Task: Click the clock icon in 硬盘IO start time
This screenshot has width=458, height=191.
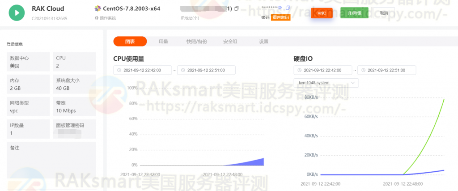Action: (x=299, y=70)
